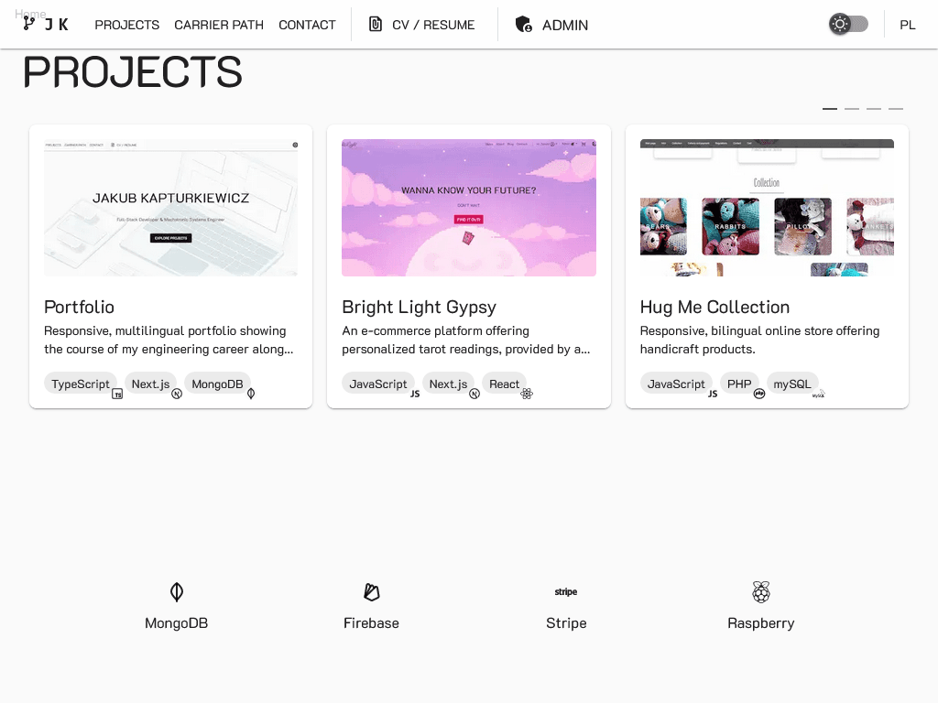
Task: Click the React tag
Action: 505,384
